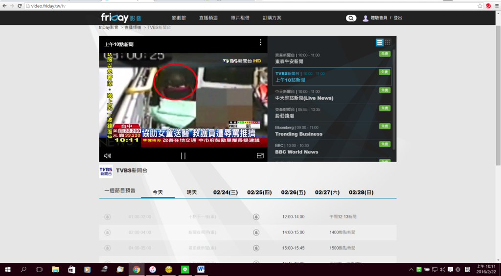501x276 pixels.
Task: Go back in browser history
Action: [x=4, y=6]
